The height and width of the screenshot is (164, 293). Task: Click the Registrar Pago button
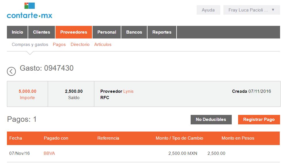click(x=259, y=119)
